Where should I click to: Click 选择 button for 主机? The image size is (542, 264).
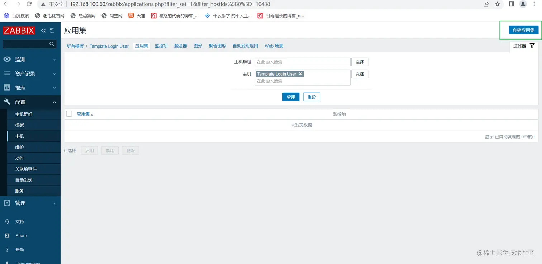[360, 74]
